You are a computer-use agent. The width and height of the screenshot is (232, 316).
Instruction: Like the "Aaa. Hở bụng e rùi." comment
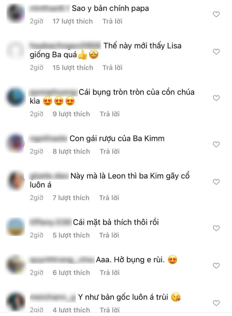(216, 266)
